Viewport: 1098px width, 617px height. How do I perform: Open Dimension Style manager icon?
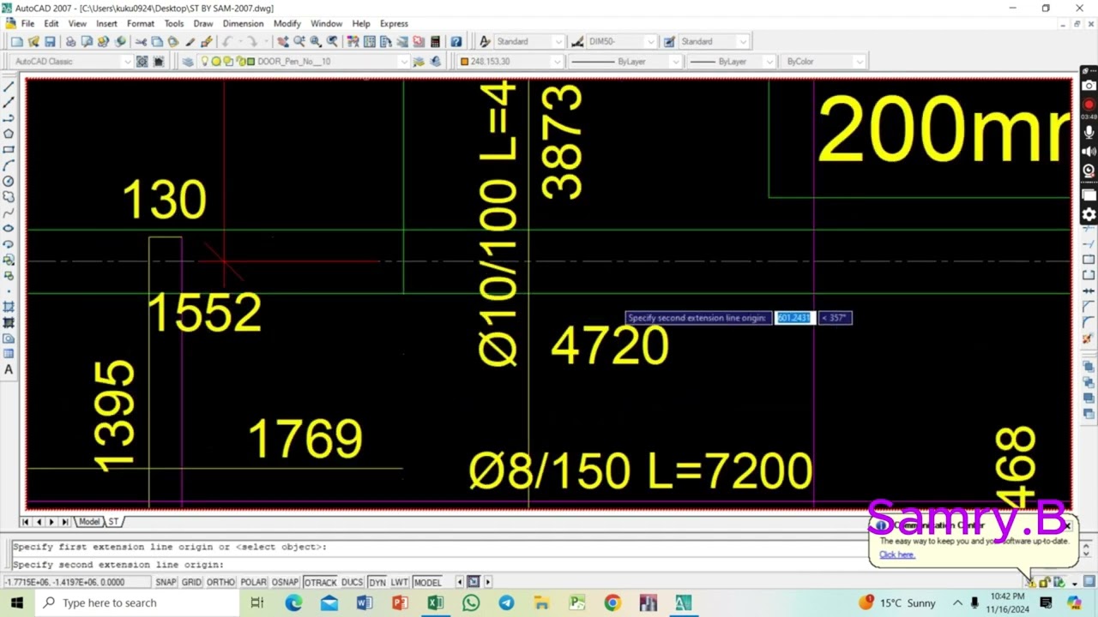(577, 41)
